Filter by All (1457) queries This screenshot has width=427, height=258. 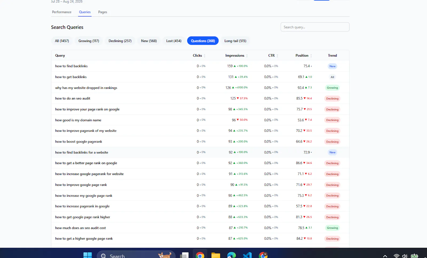click(x=62, y=41)
